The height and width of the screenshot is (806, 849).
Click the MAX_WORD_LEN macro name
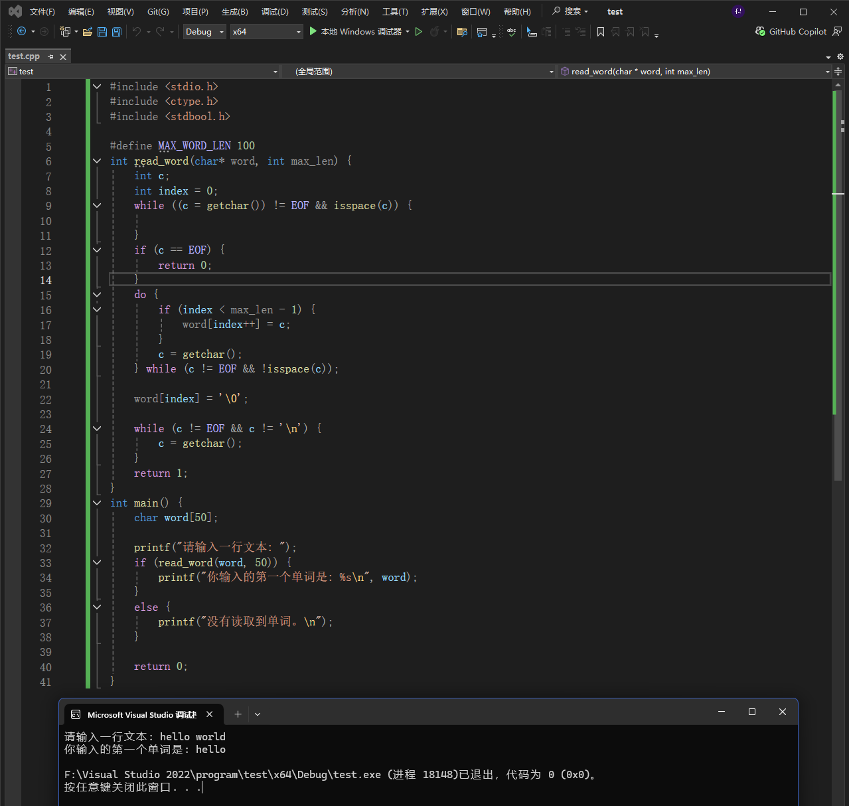[x=194, y=145]
